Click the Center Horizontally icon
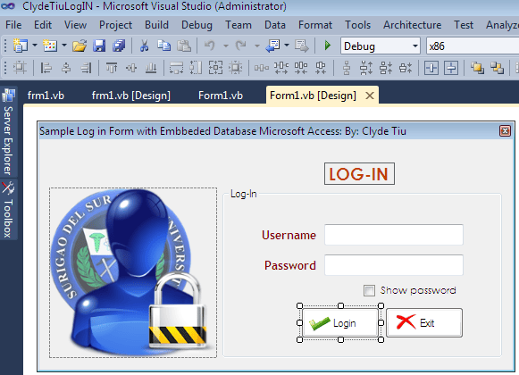 (x=431, y=68)
